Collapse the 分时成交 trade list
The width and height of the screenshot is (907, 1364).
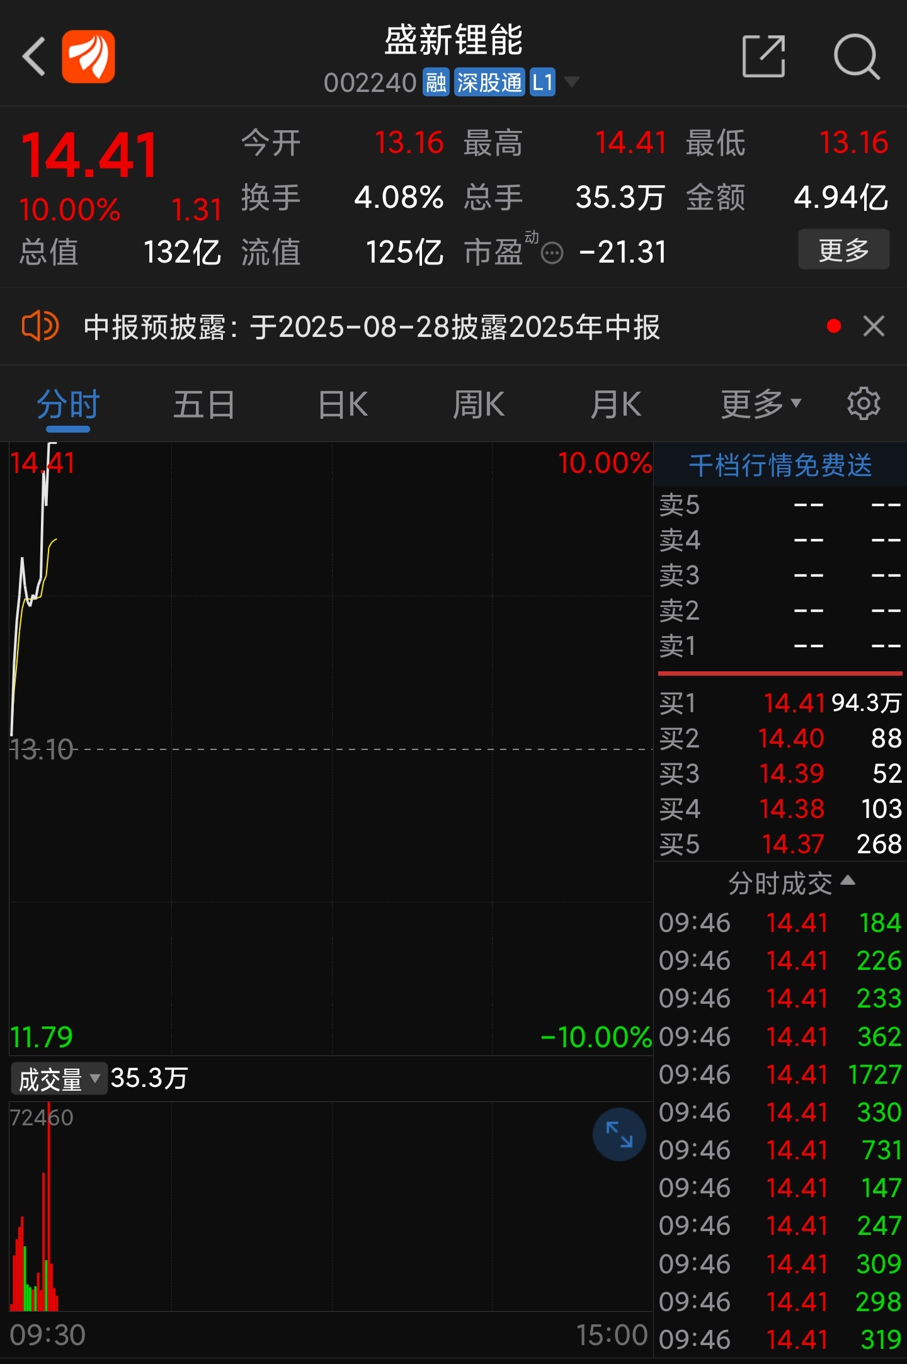coord(791,883)
